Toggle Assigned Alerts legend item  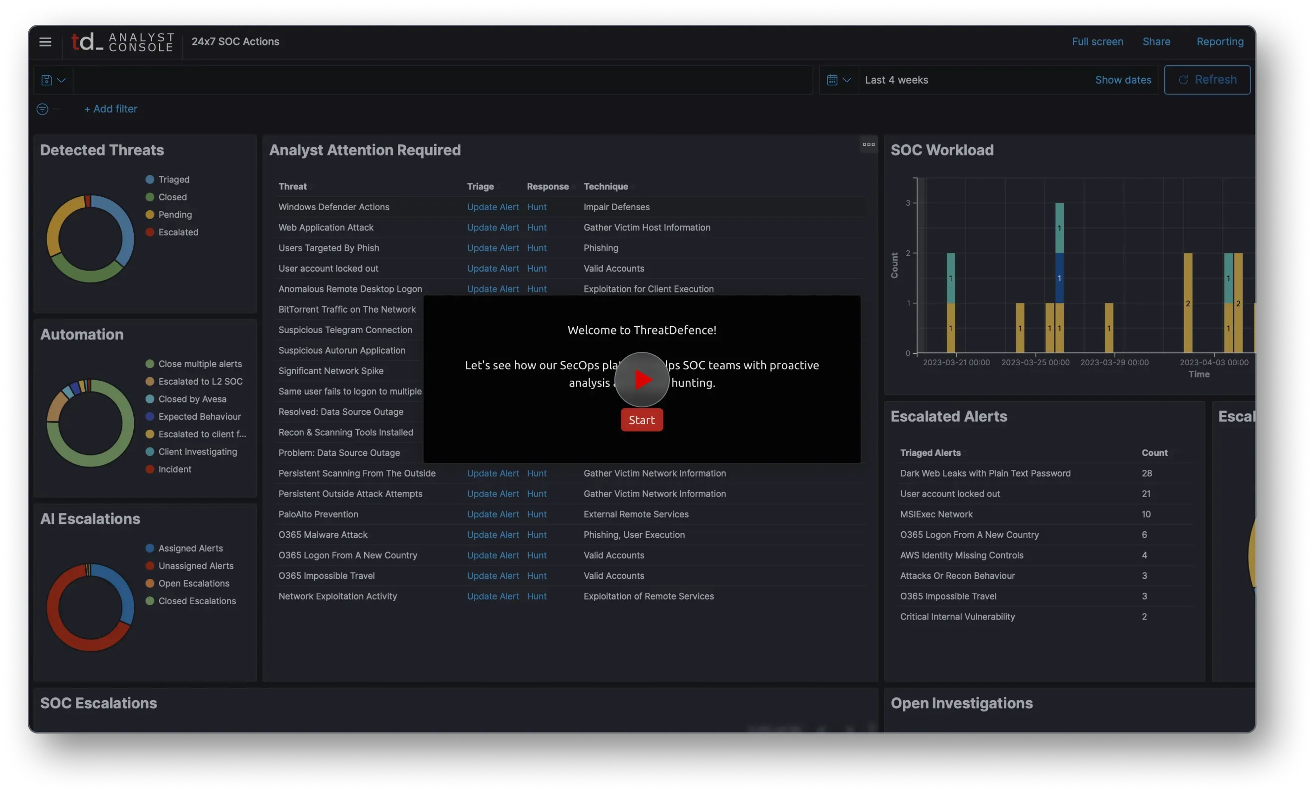click(x=184, y=548)
